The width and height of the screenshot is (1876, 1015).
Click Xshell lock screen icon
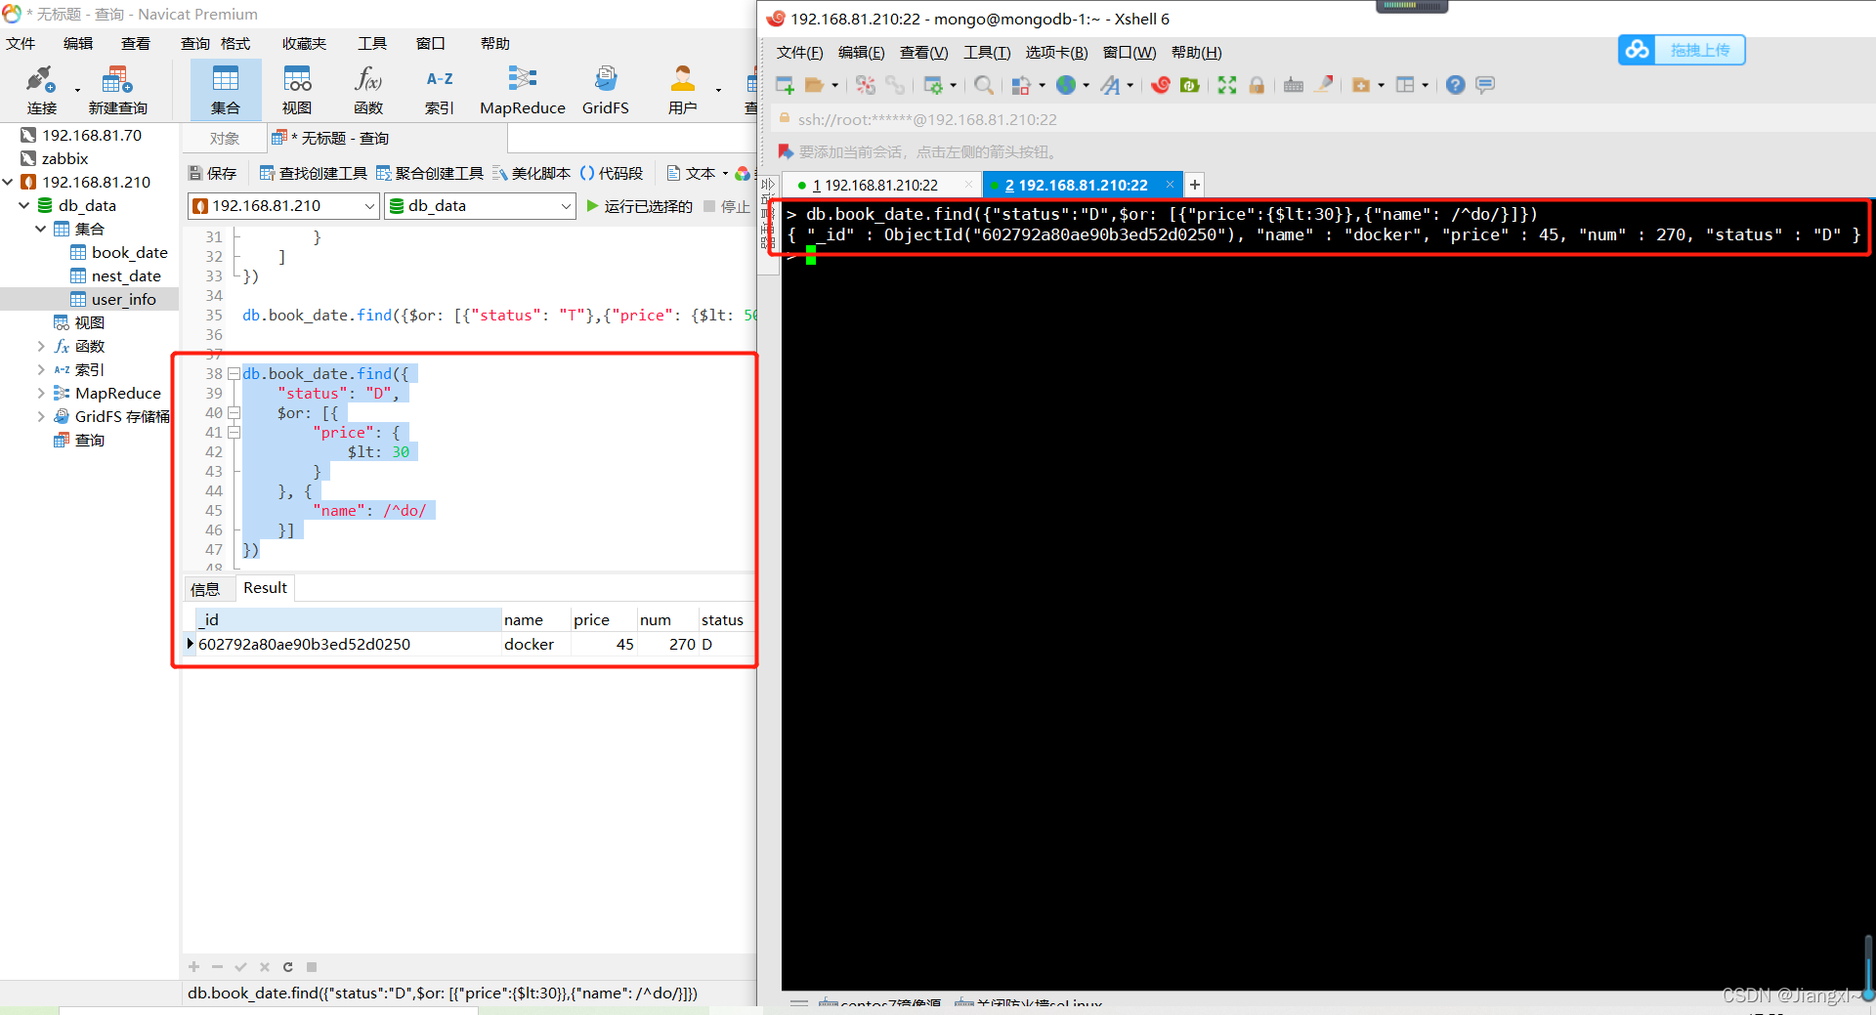click(1257, 85)
